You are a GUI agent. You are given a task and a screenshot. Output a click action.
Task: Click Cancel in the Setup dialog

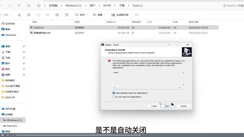pyautogui.click(x=183, y=106)
